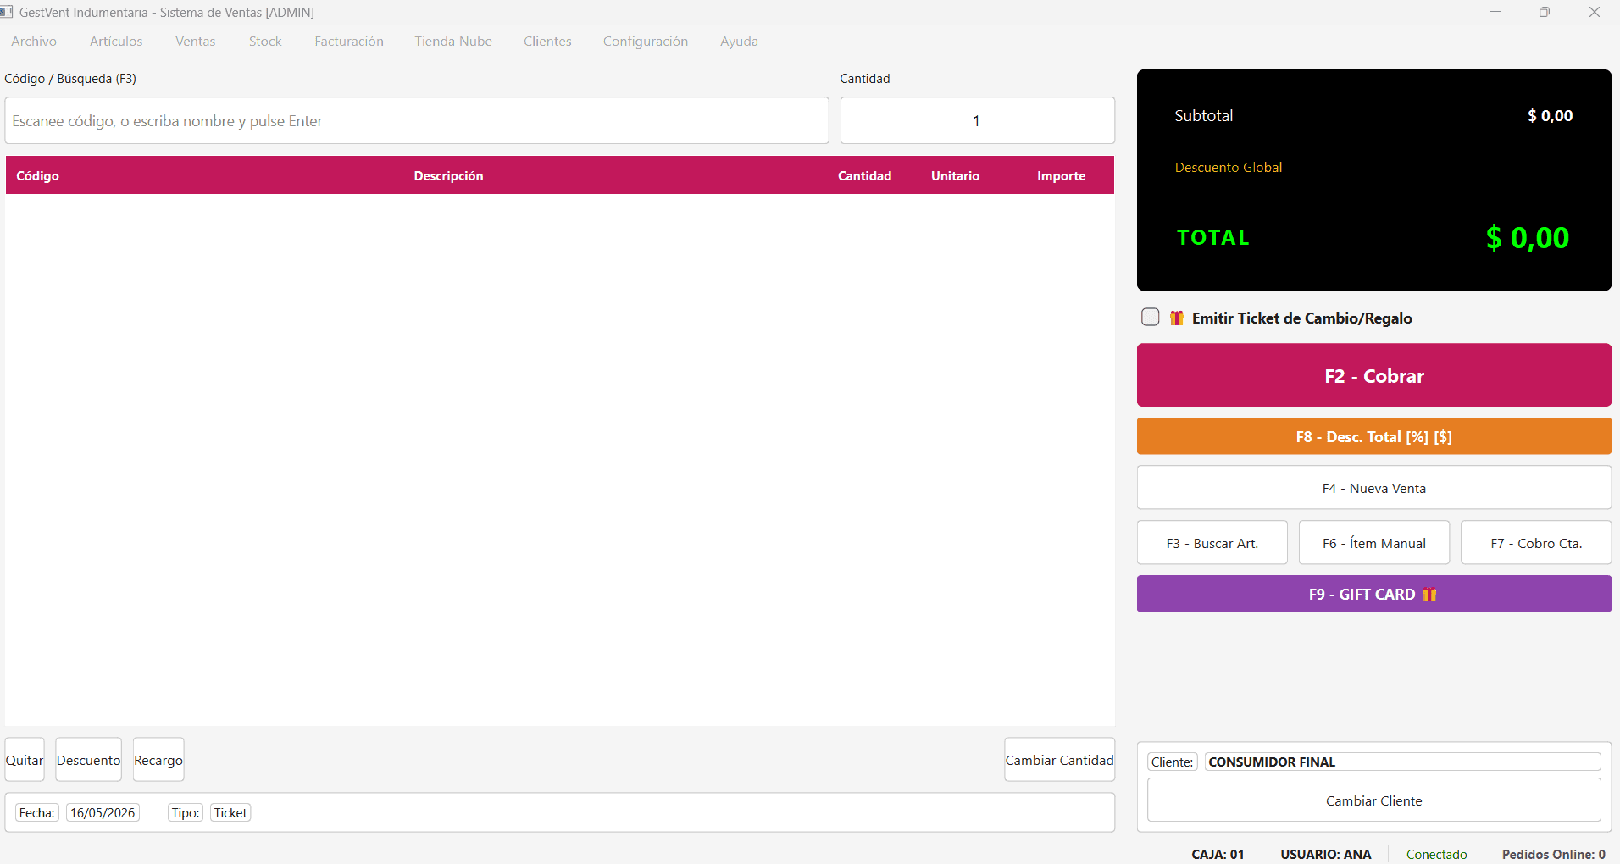Image resolution: width=1620 pixels, height=864 pixels.
Task: Click the Ticket type value
Action: coord(230,812)
